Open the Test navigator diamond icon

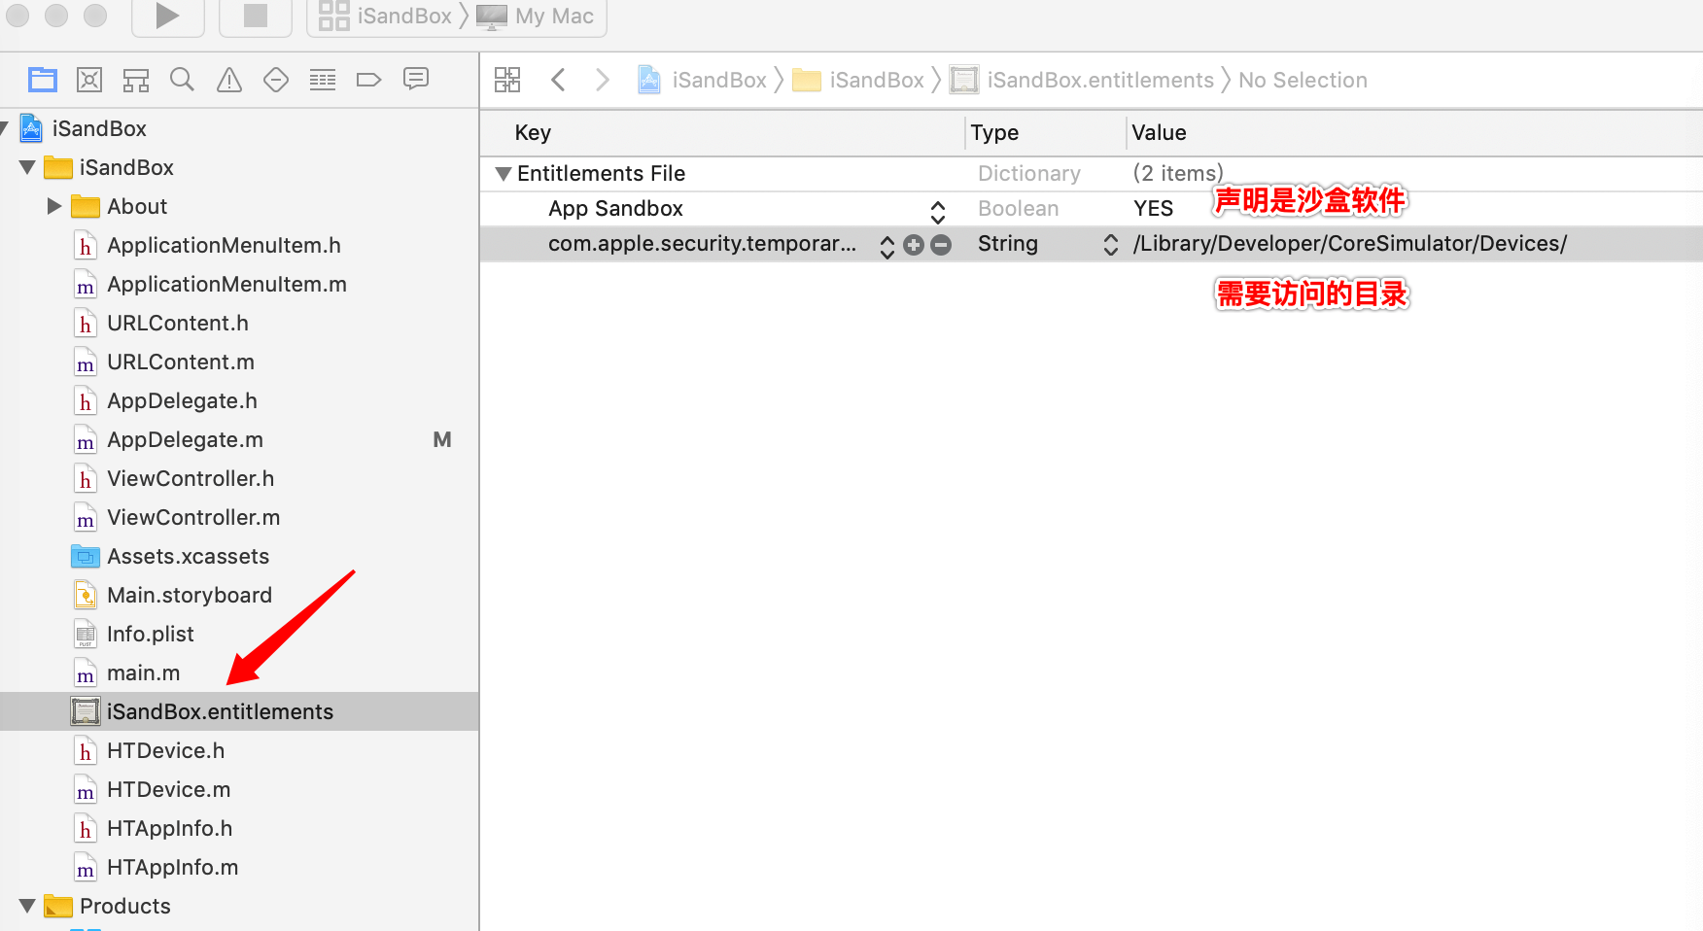coord(276,80)
